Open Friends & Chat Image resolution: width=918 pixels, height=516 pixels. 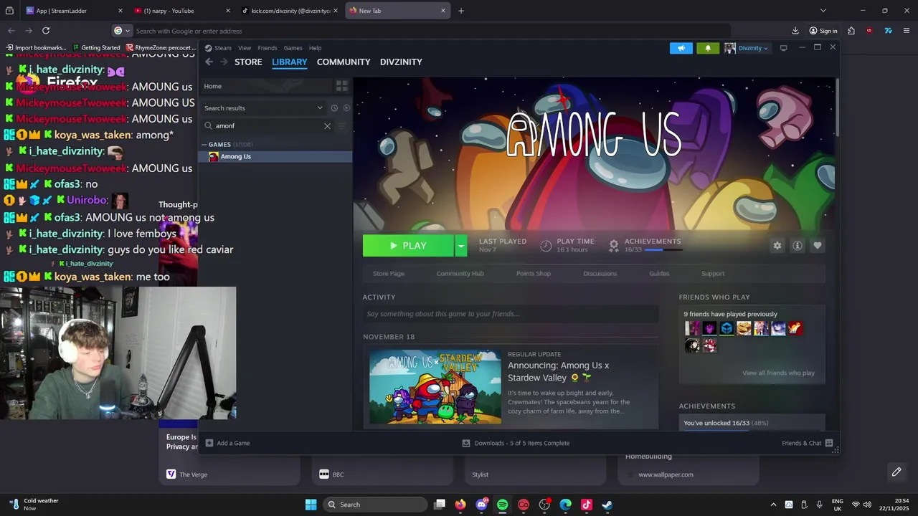tap(807, 443)
